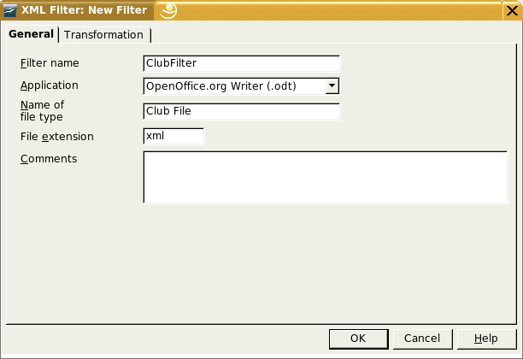Confirm the filter with the OK button

[x=358, y=338]
